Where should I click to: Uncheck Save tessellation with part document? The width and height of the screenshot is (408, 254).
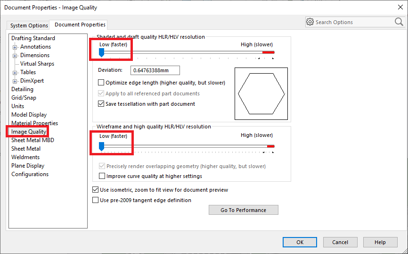(101, 104)
